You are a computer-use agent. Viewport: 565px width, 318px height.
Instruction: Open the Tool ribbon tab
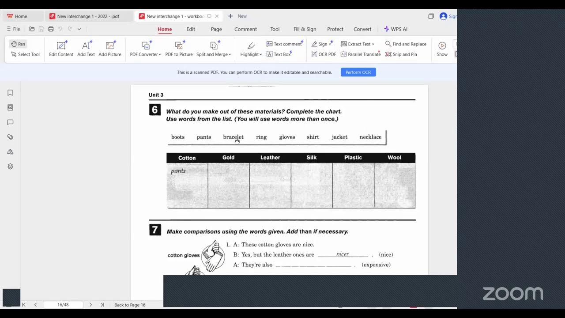click(x=275, y=29)
